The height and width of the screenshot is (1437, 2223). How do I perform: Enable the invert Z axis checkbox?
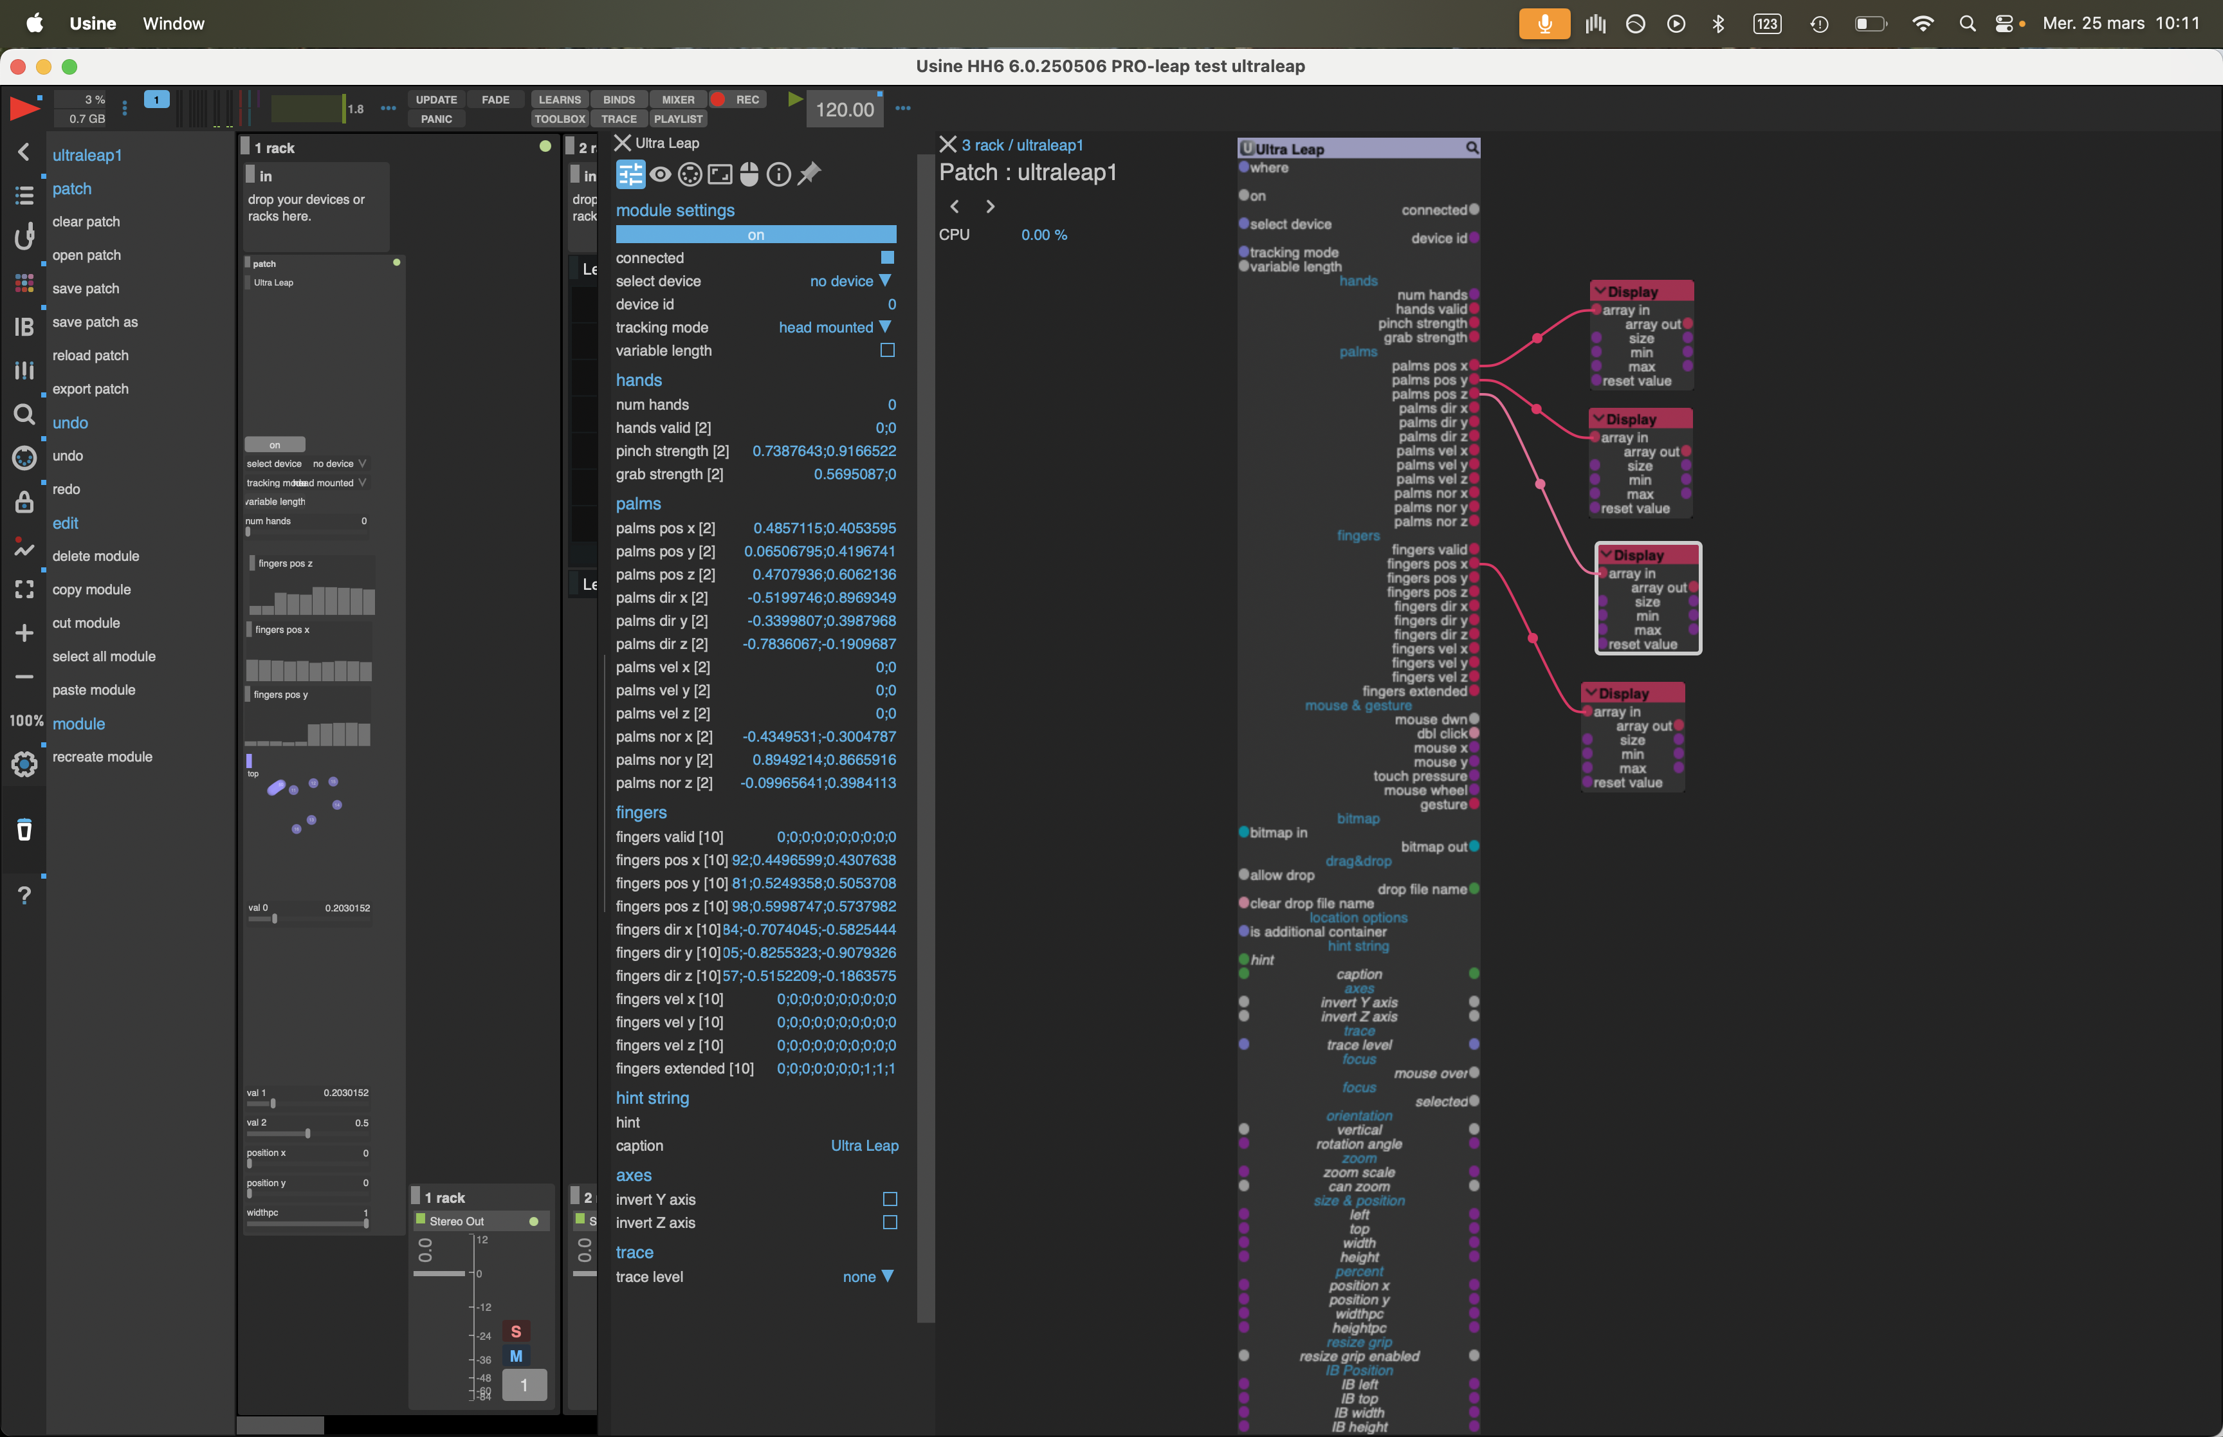click(x=889, y=1222)
